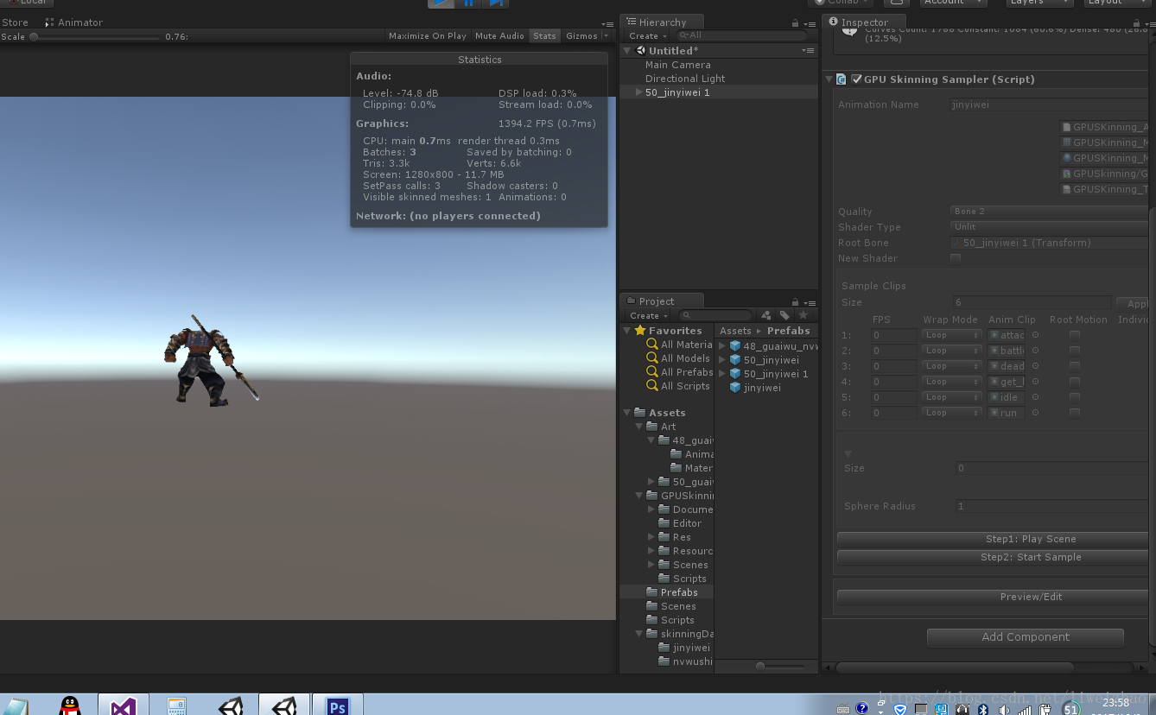Click the All Models search icon in Favorites

[x=652, y=358]
